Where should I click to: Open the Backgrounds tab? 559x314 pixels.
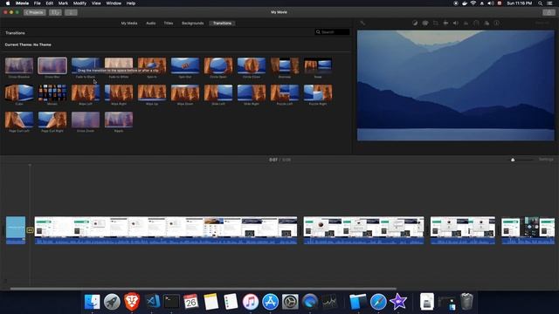[192, 24]
